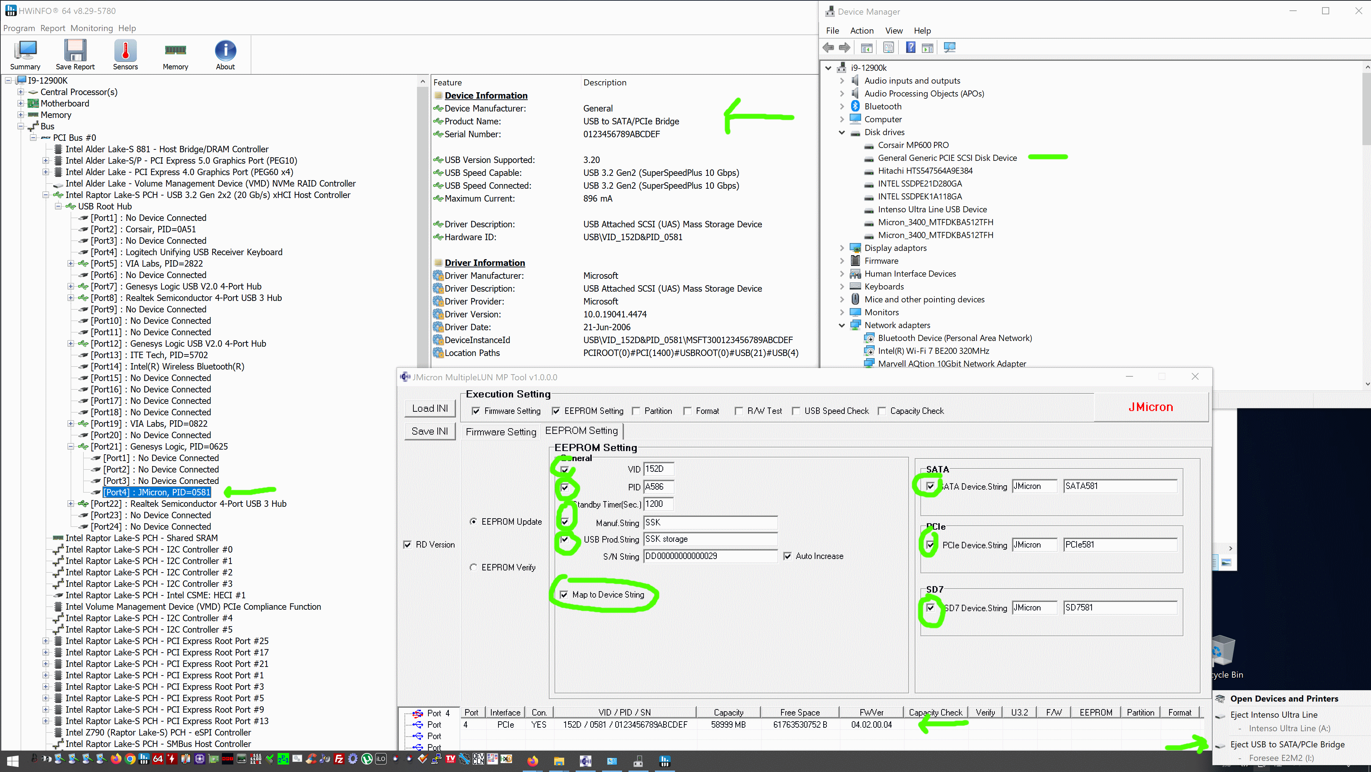Toggle the RD Version checkbox
Image resolution: width=1371 pixels, height=772 pixels.
[x=407, y=545]
